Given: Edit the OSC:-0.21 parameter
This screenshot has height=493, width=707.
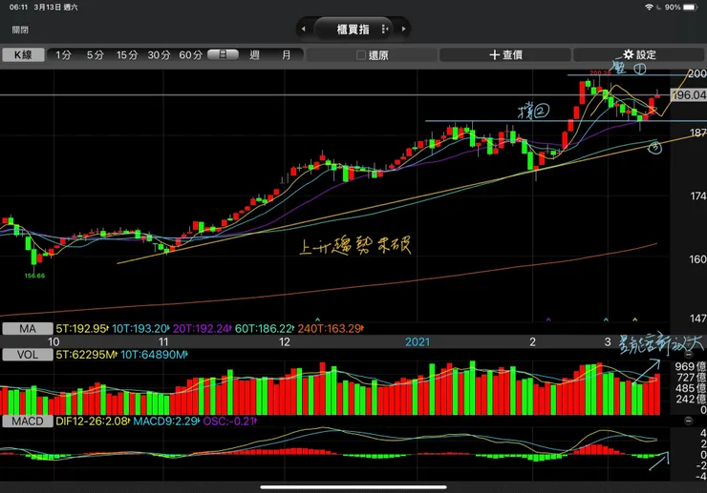Looking at the screenshot, I should pos(229,421).
